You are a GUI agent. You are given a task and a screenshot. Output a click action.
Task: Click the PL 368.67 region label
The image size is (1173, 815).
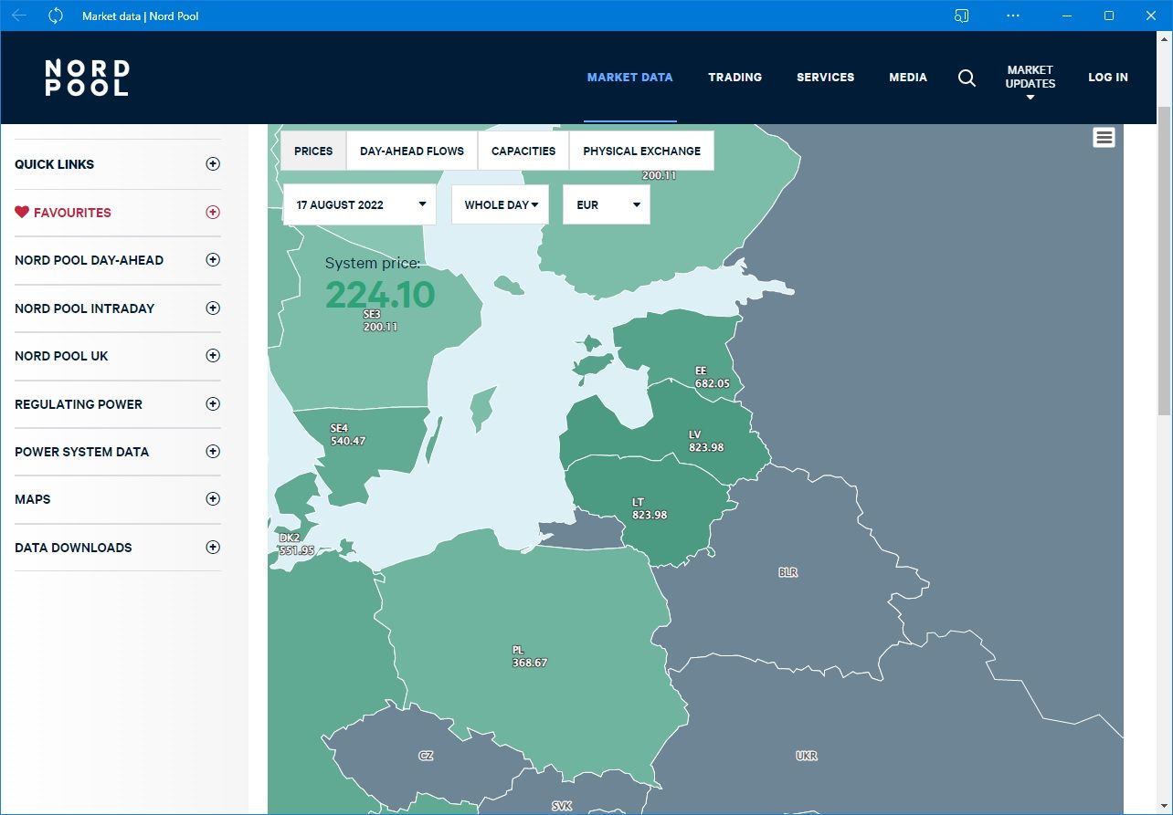point(530,656)
